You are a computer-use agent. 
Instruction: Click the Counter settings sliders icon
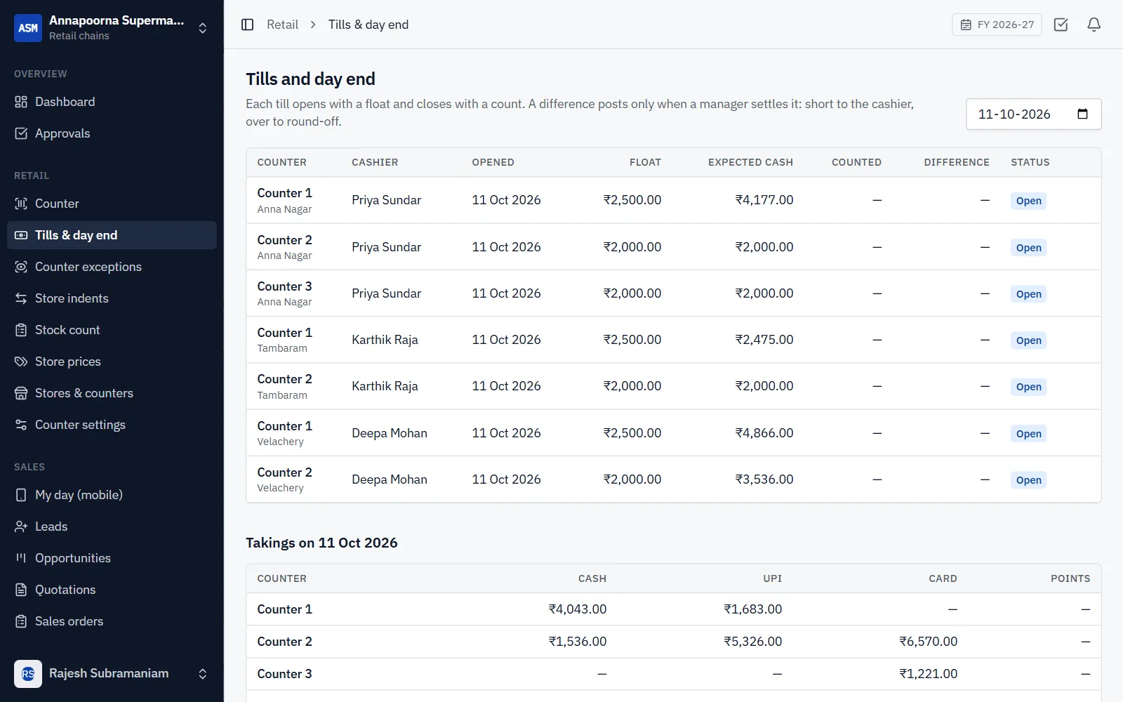tap(21, 425)
